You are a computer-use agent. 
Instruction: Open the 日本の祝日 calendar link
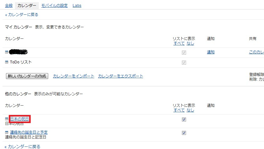coord(19,119)
